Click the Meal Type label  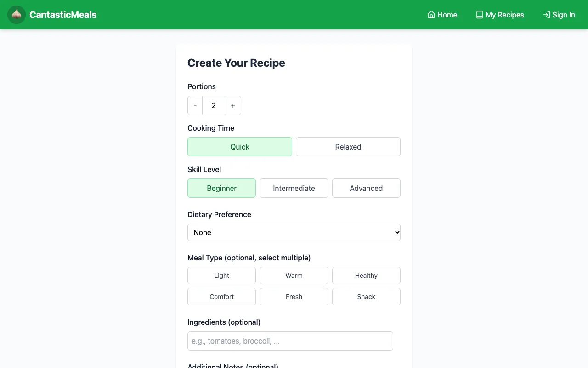[249, 258]
